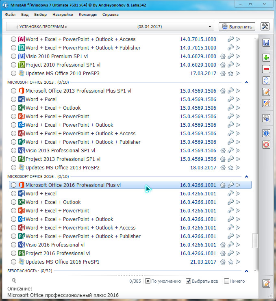Click the MICROSOFT OFFICE 2016 : (0/10) header
The width and height of the screenshot is (276, 301).
[38, 177]
